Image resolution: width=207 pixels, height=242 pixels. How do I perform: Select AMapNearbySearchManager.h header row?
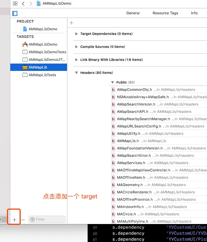point(158,119)
